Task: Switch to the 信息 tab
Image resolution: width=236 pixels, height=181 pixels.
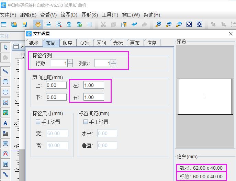Action: tap(152, 43)
